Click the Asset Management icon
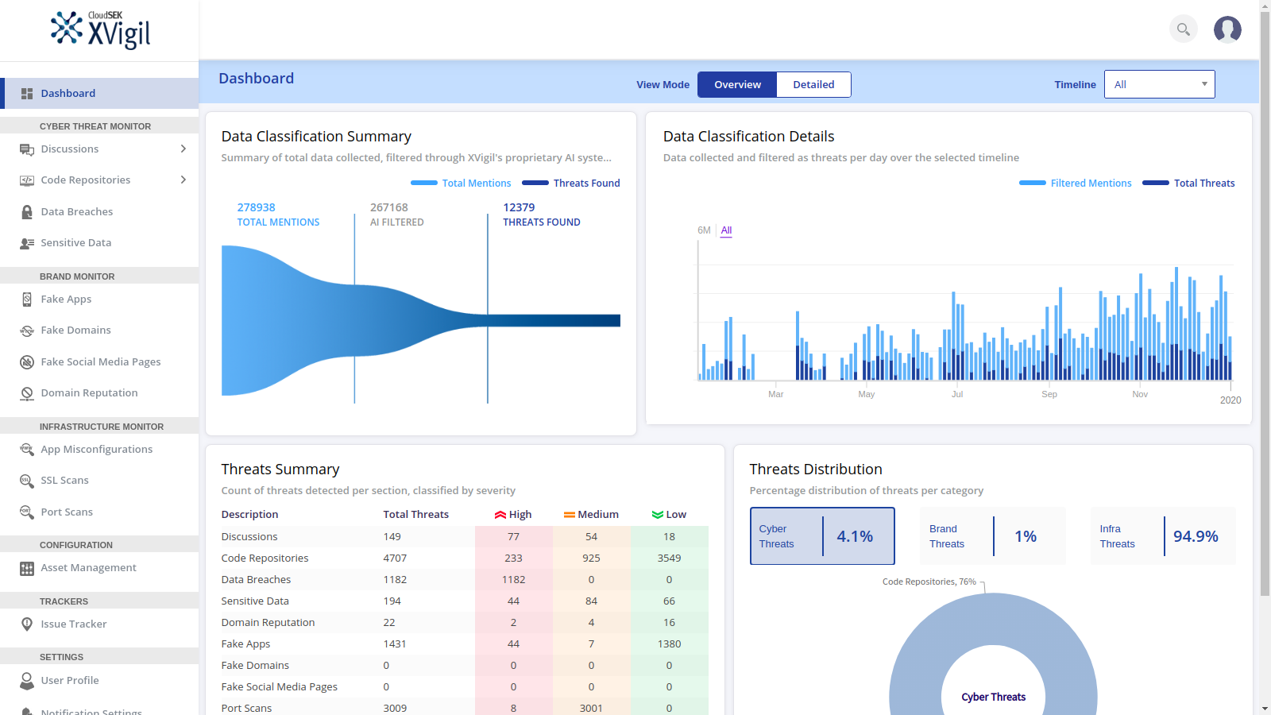 point(27,568)
